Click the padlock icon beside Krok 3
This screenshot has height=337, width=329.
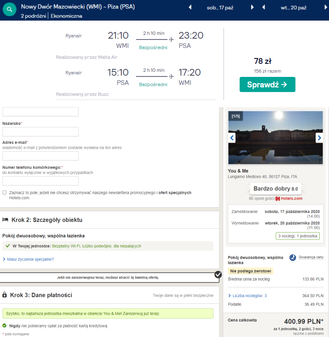[x=4, y=295]
